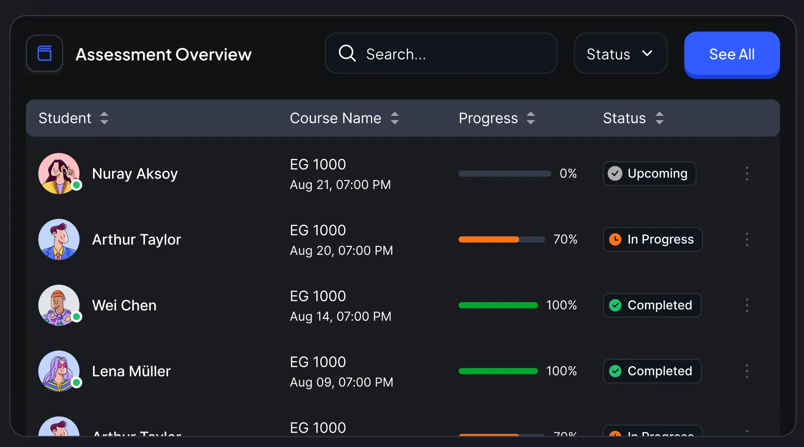Open more options for Arthur Taylor, Aug 20 row

[x=747, y=239]
